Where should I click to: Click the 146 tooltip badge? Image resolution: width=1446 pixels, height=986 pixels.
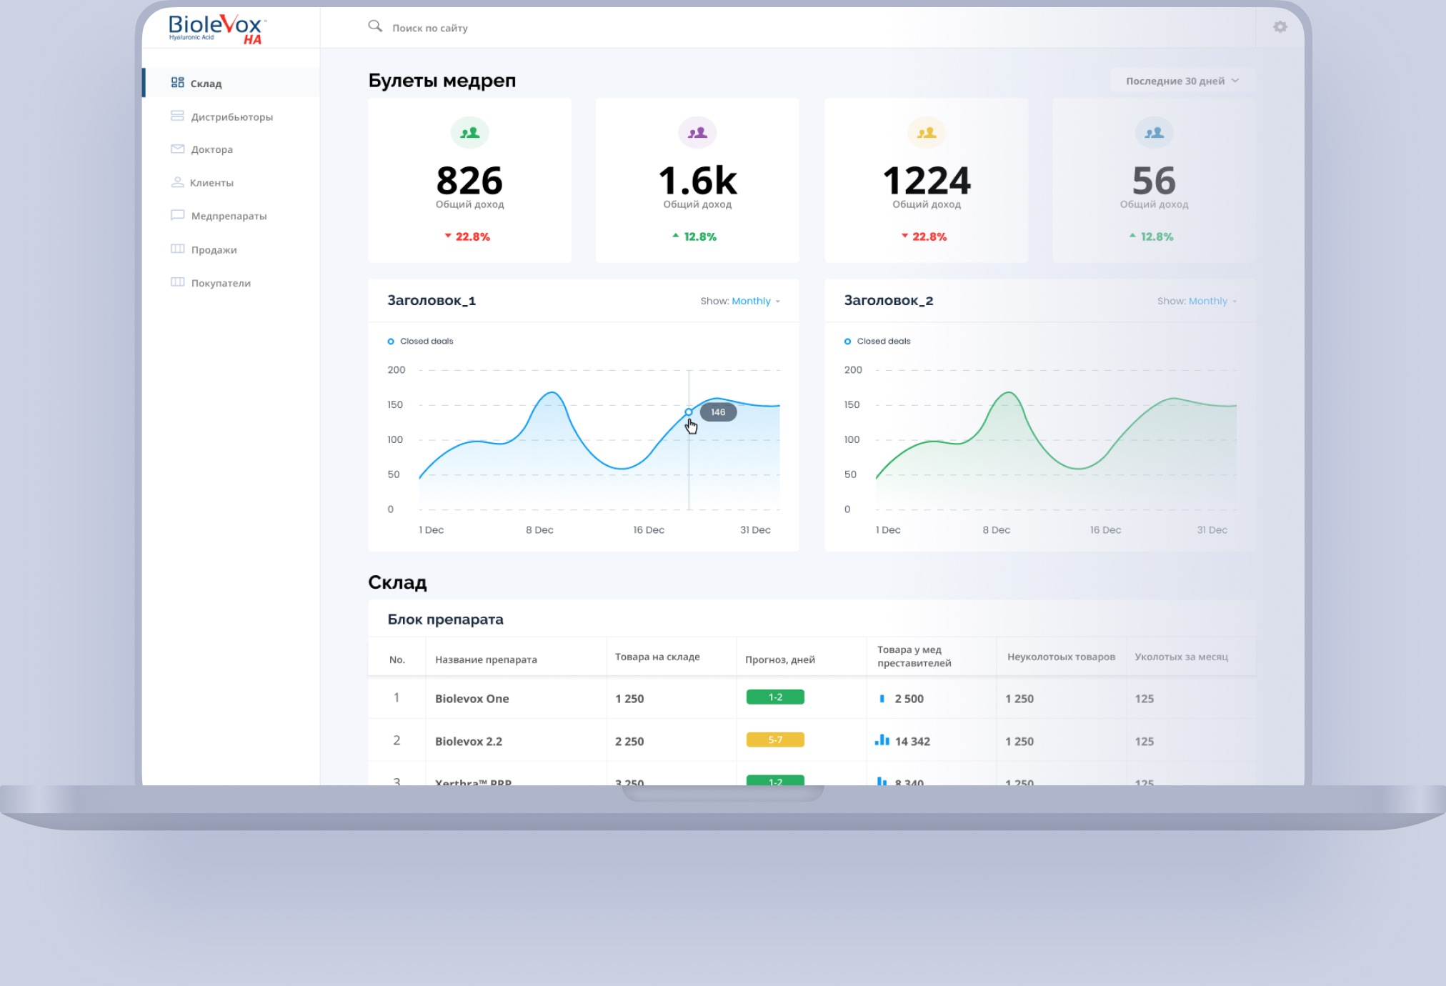point(718,412)
